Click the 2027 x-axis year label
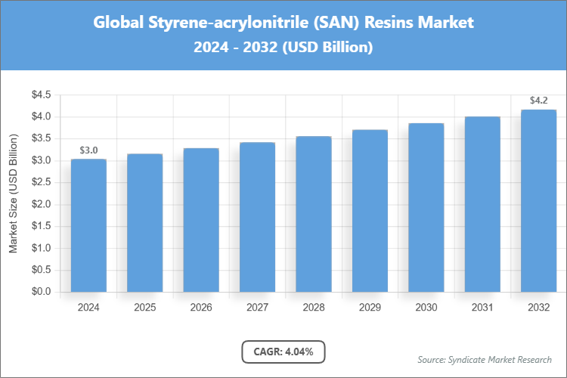 (x=257, y=308)
